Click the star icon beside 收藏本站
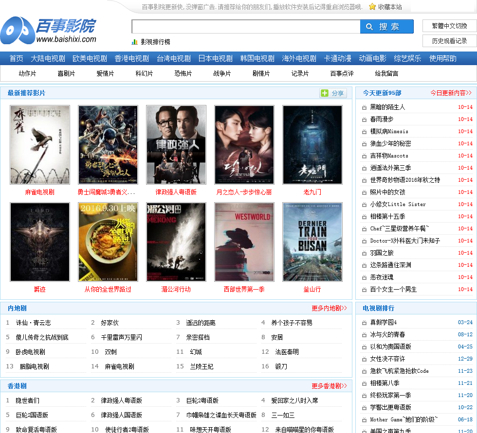Viewport: 477px width, 433px height. click(372, 7)
